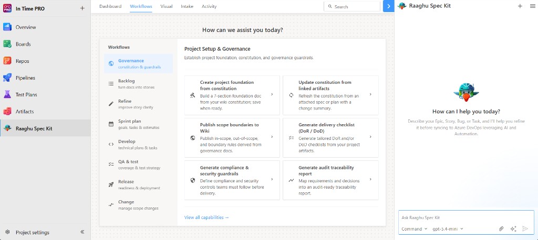Click the plus icon beside In Time PRO
Image resolution: width=538 pixels, height=240 pixels.
point(82,8)
